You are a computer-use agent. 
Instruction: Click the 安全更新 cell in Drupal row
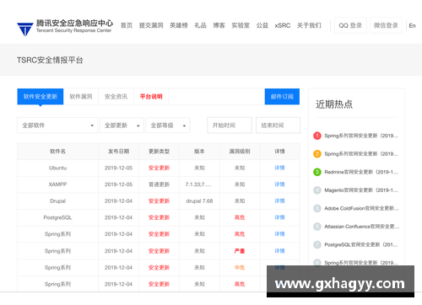[159, 201]
